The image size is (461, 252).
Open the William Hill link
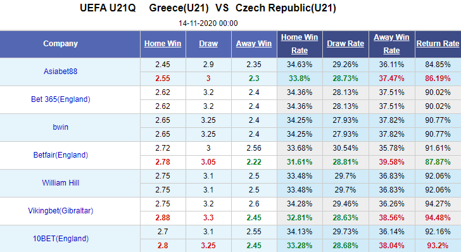[61, 183]
